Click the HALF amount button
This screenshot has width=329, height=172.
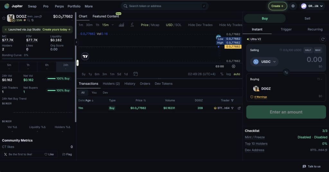[x=308, y=50]
